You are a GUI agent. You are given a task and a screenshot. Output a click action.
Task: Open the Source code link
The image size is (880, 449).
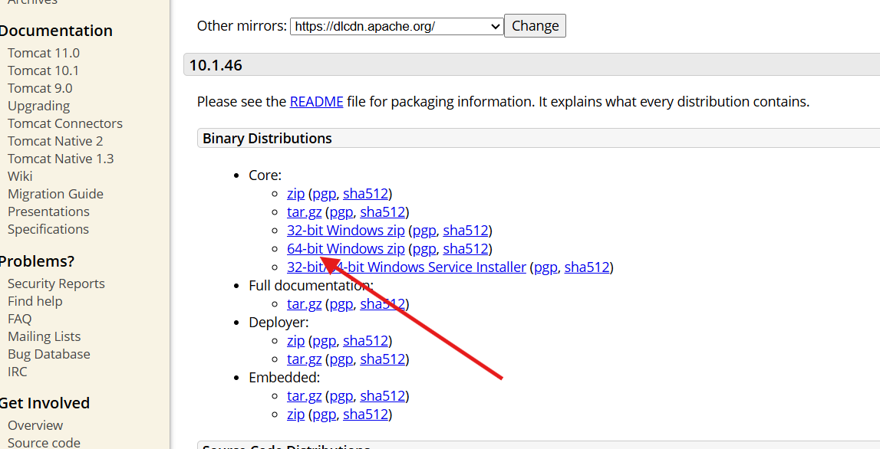tap(44, 443)
